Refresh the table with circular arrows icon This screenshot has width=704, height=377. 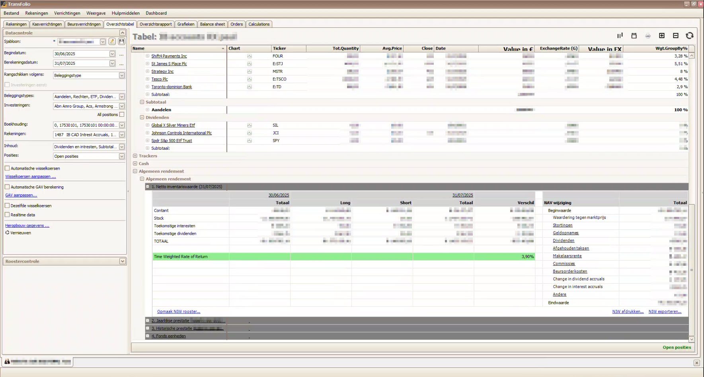tap(690, 36)
